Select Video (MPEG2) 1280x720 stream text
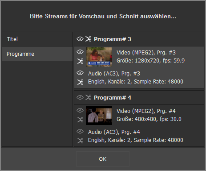206x171 pixels. (150, 57)
